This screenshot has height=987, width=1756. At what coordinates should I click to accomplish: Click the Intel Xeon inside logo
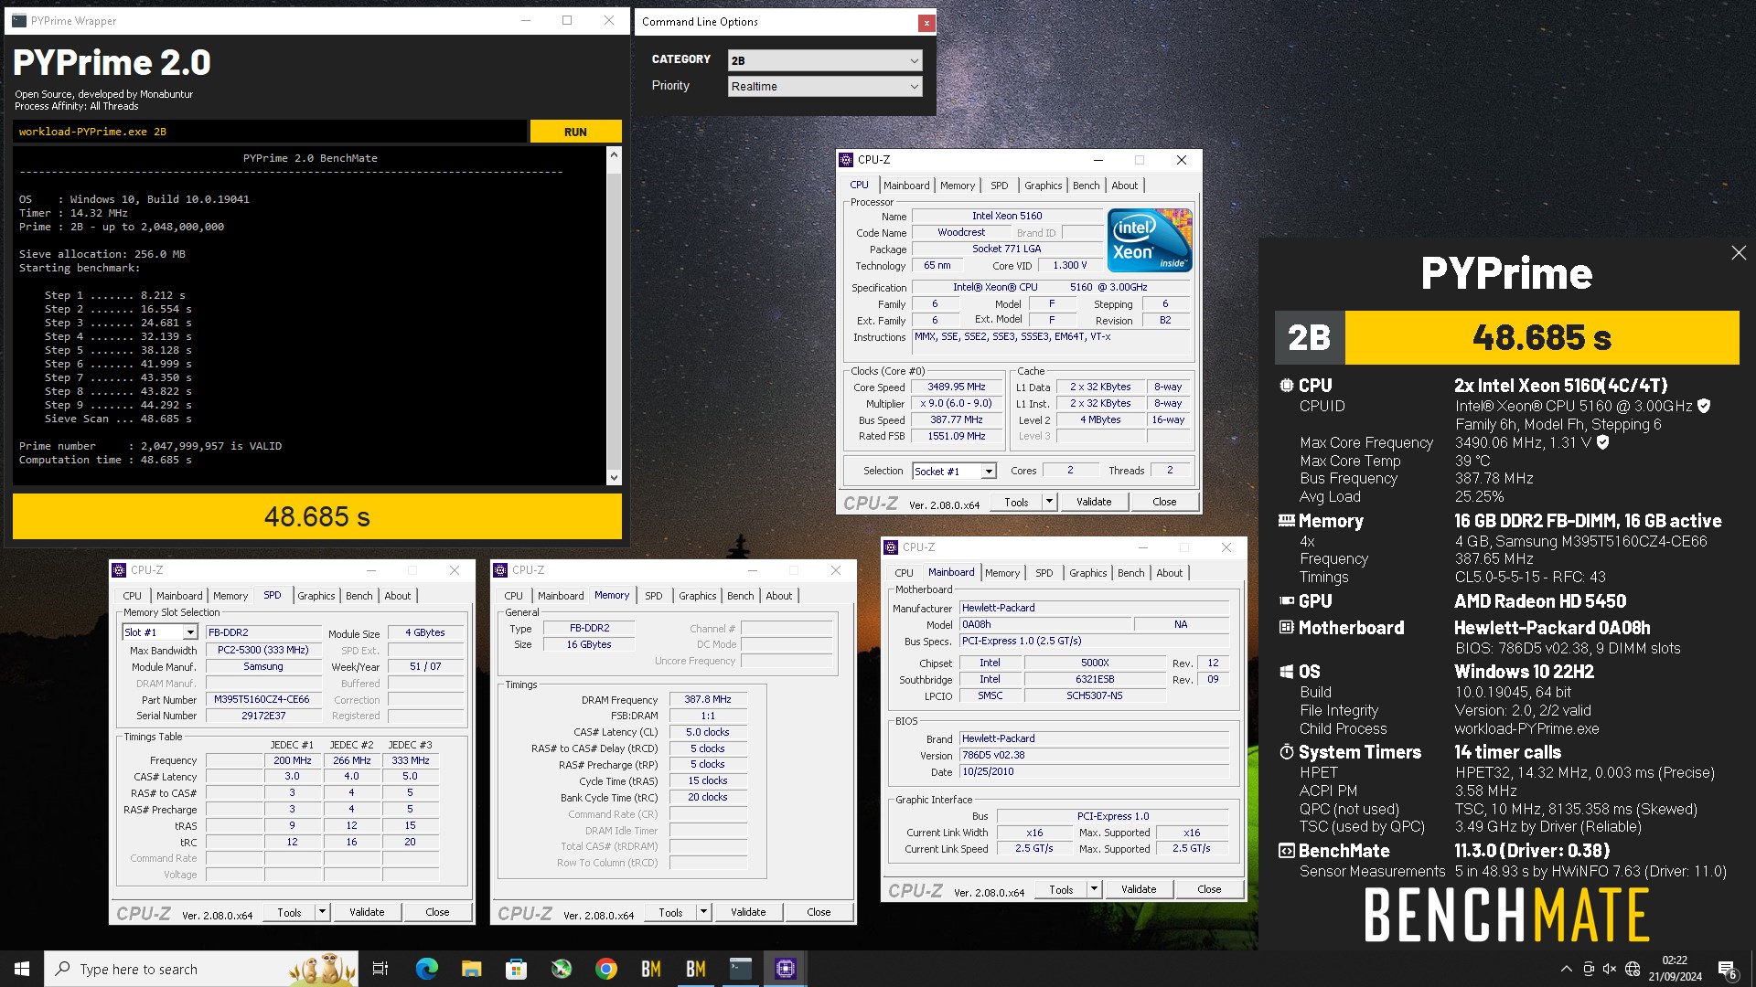1150,240
